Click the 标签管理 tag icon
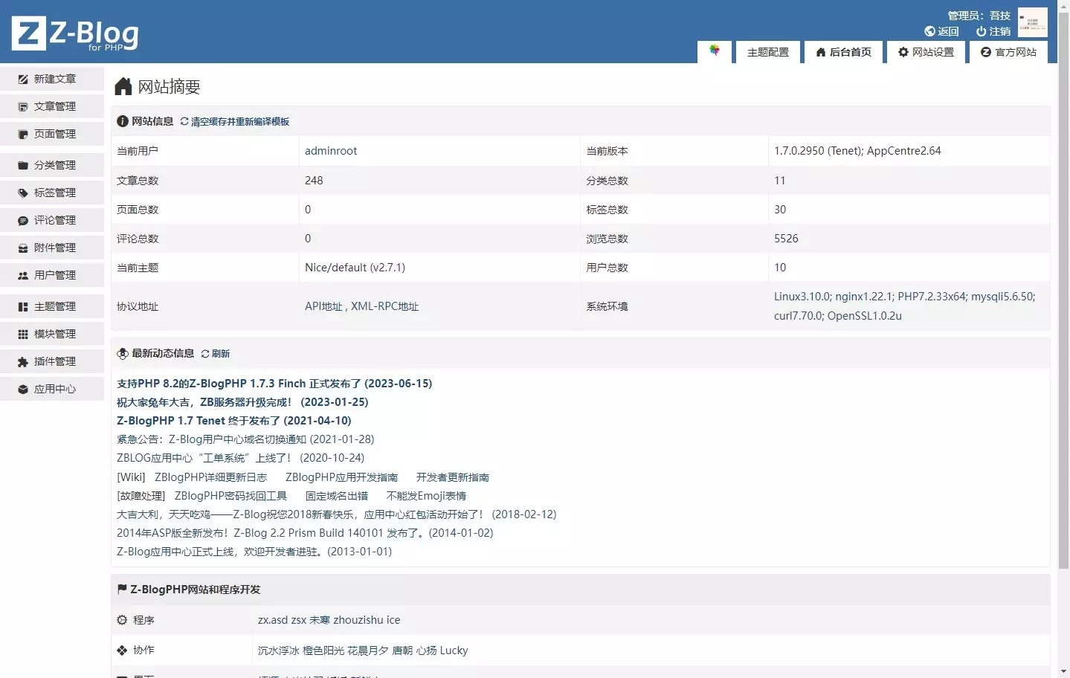The image size is (1070, 678). click(x=23, y=193)
